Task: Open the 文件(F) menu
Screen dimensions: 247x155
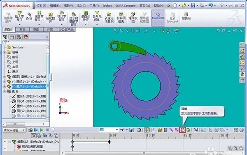Action: click(42, 6)
